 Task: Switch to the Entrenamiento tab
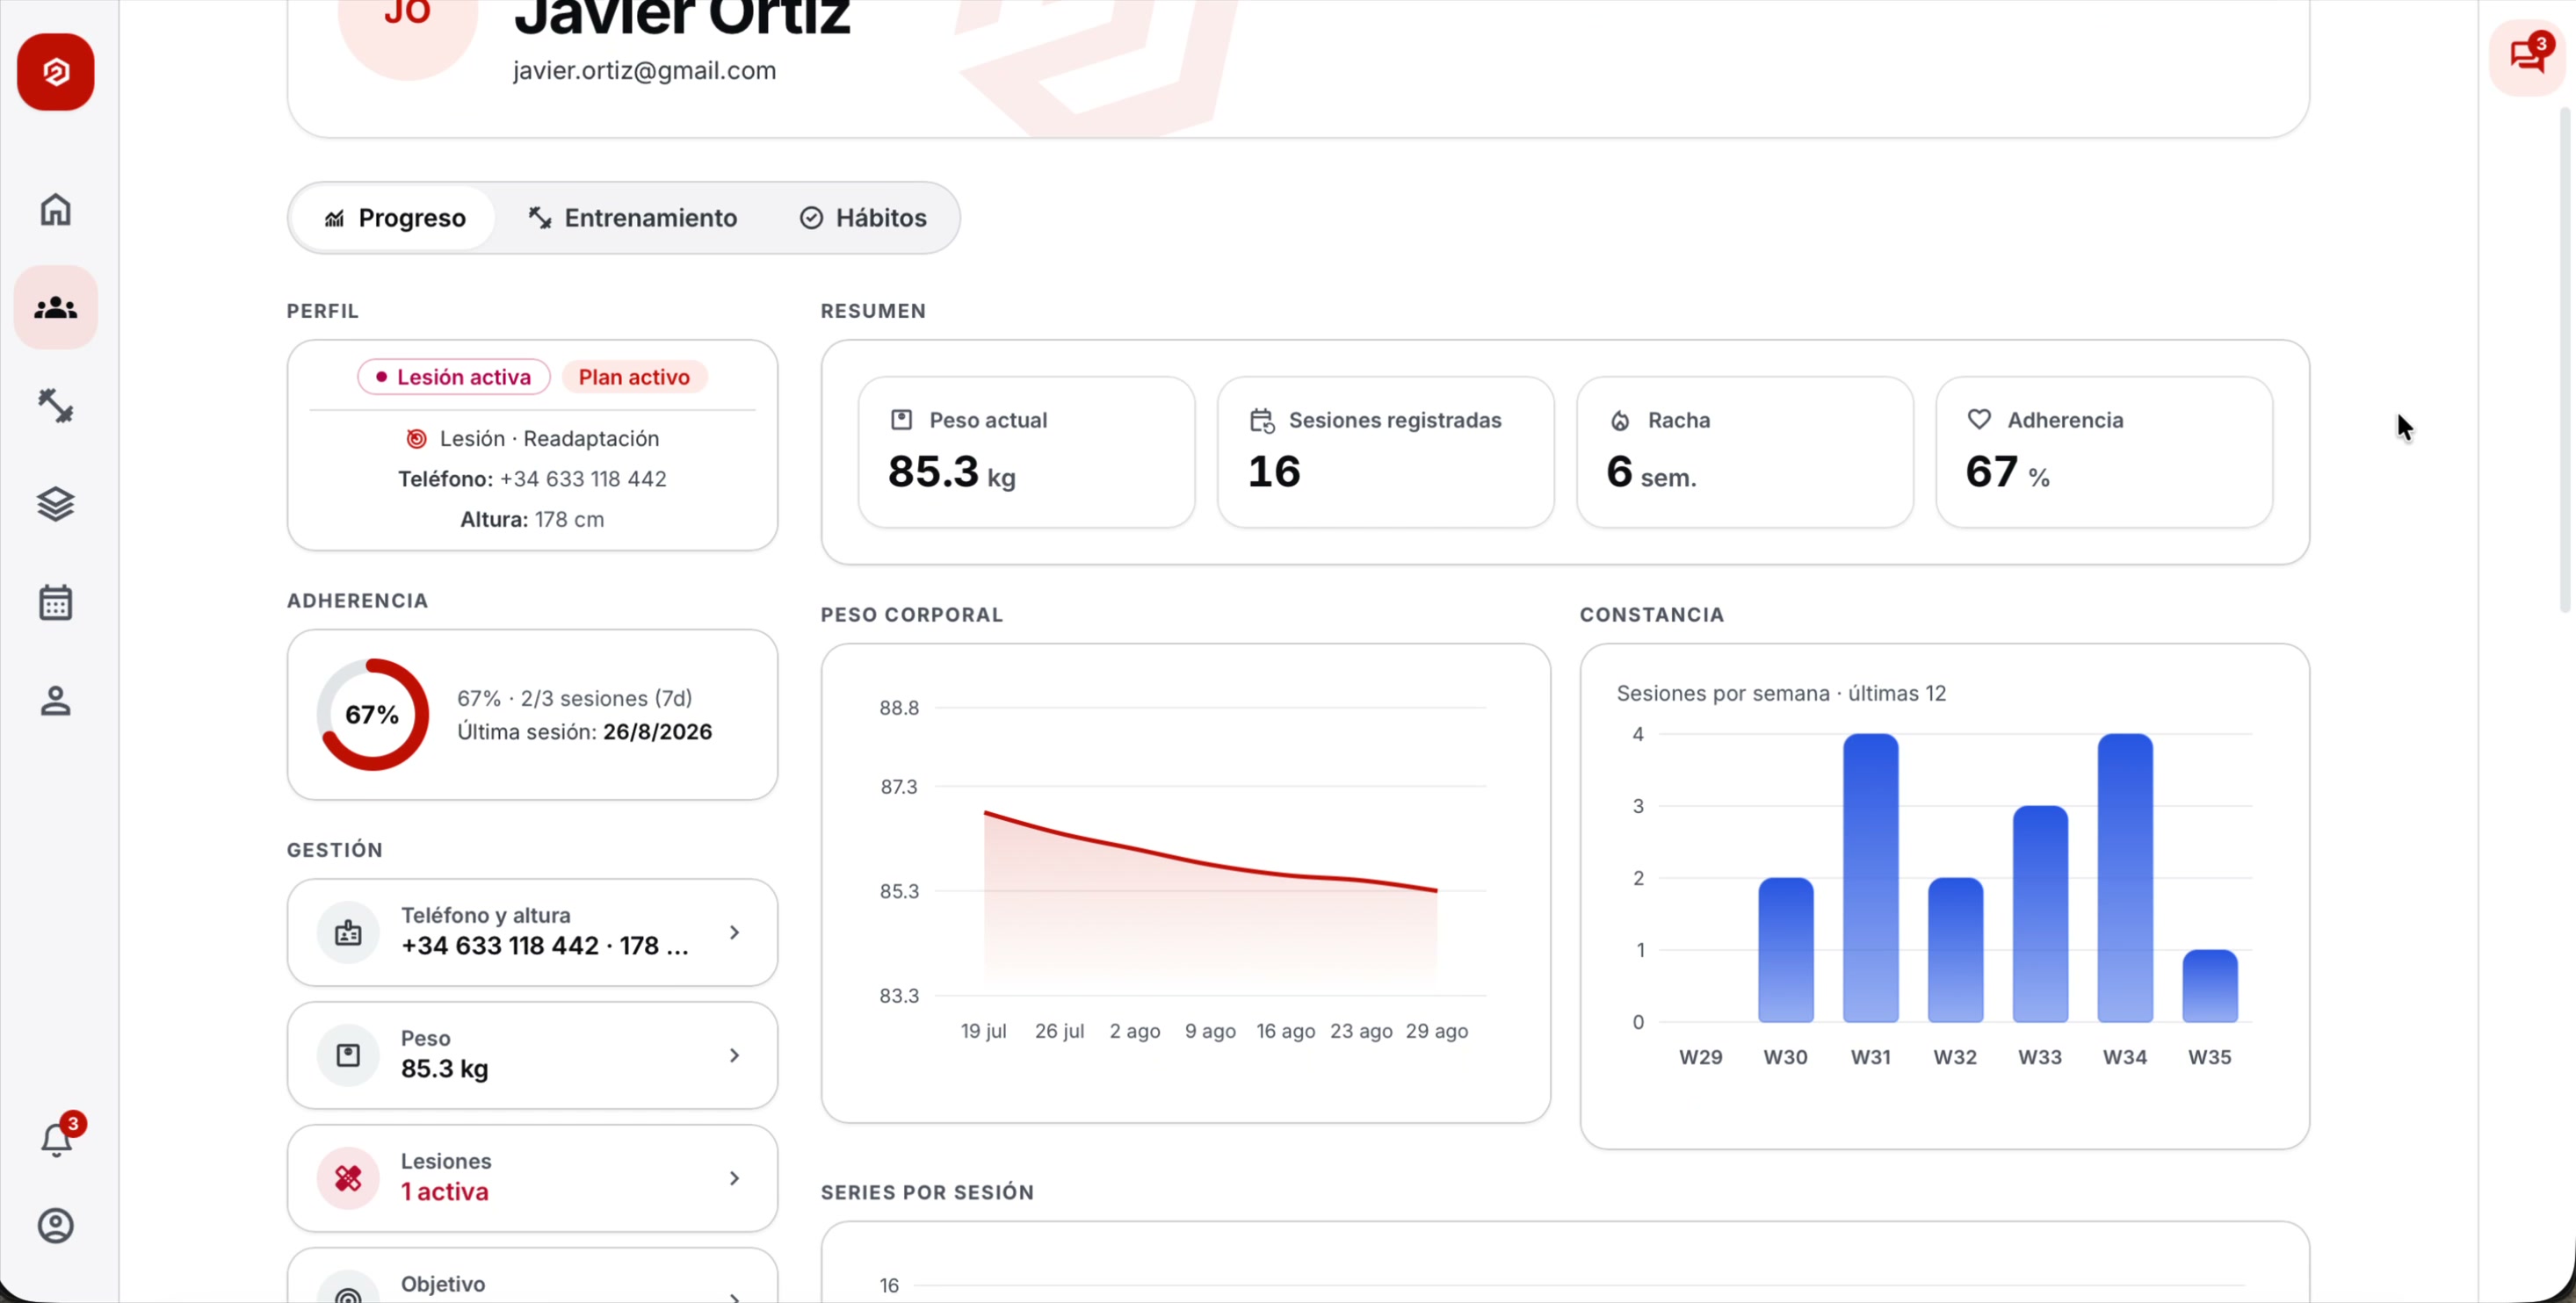tap(632, 218)
